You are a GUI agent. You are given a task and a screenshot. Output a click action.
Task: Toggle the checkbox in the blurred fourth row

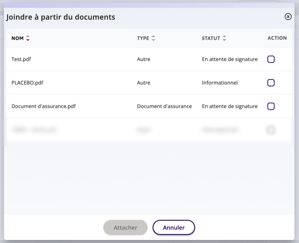click(271, 130)
